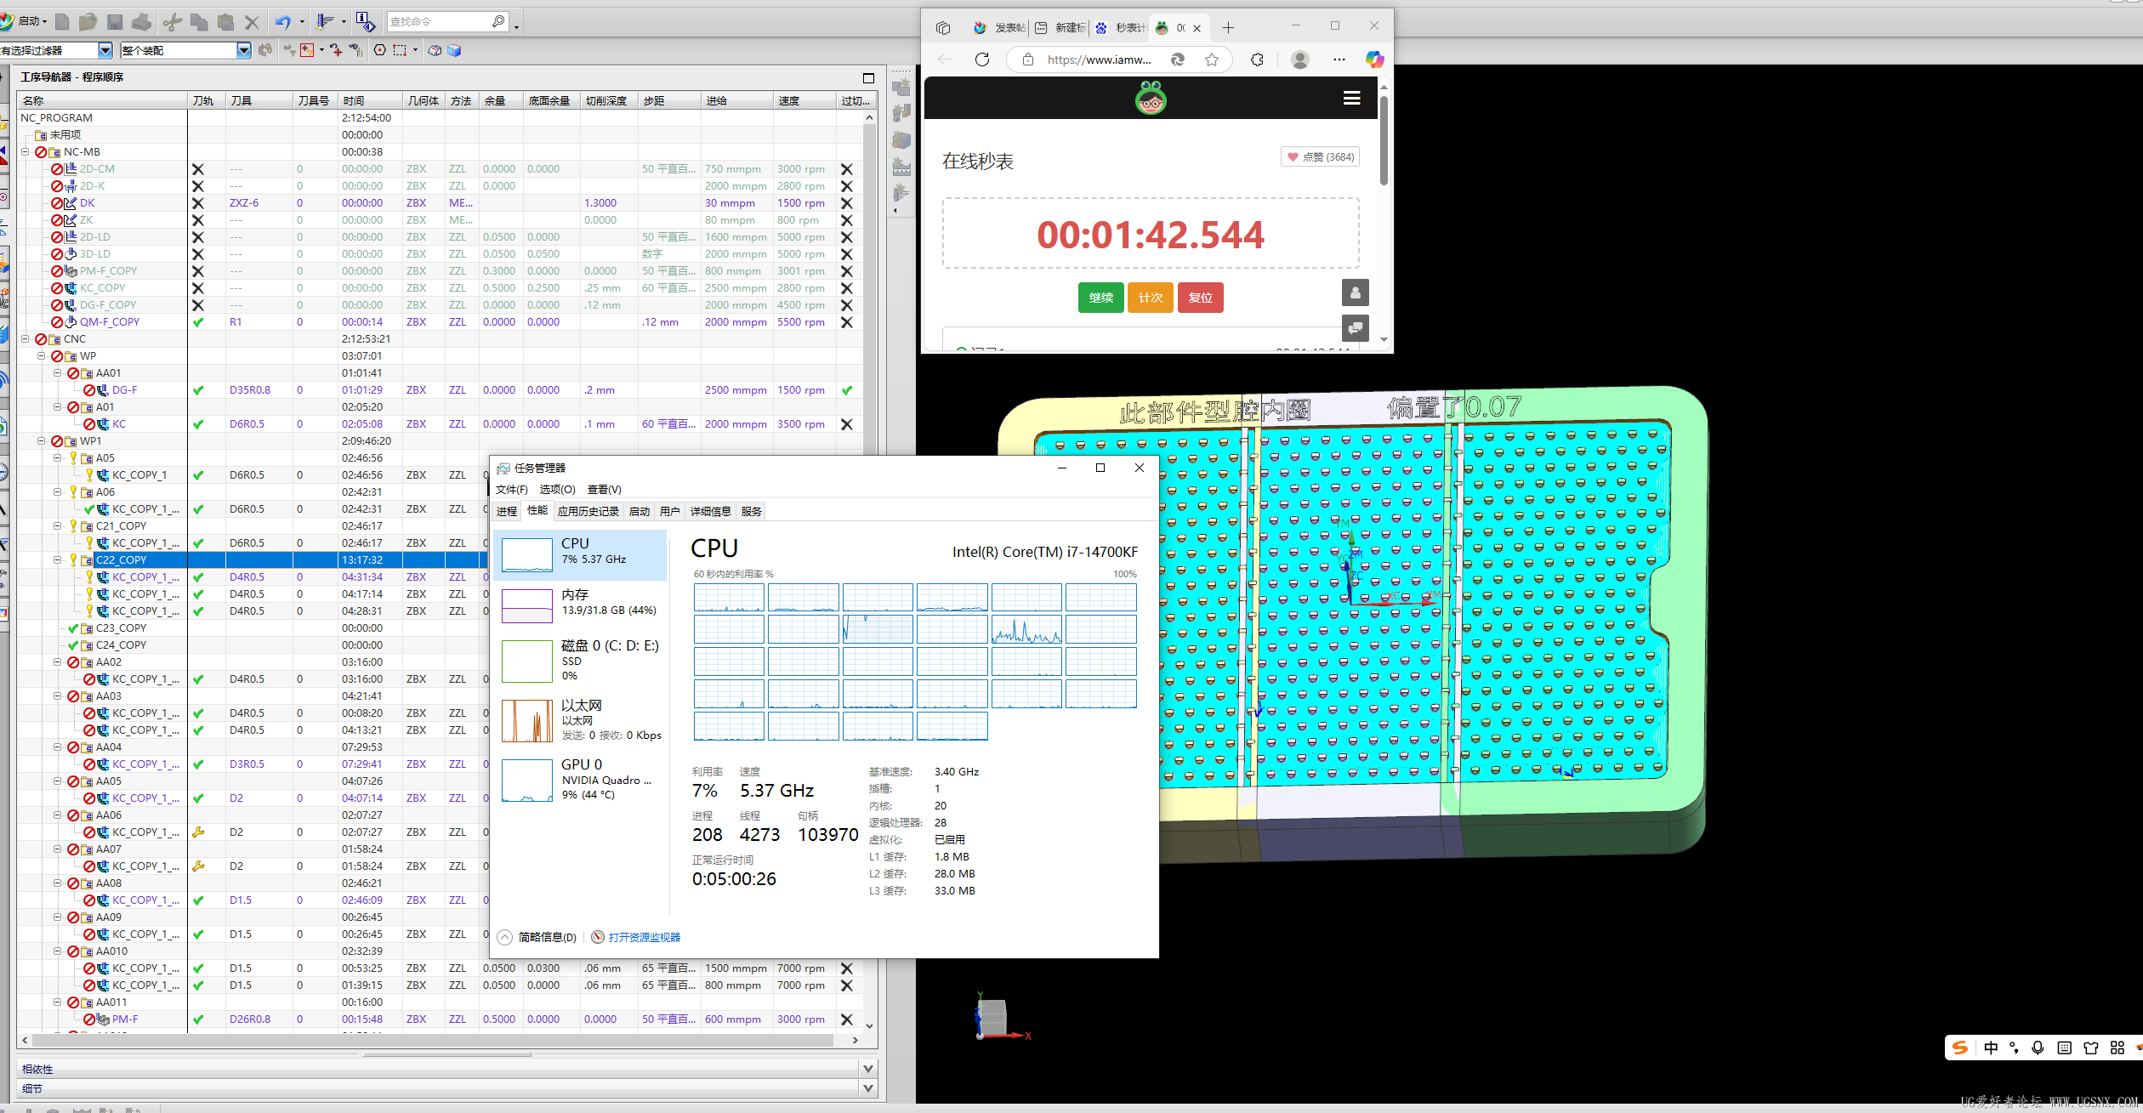Open the hamburger menu on stopwatch site
The width and height of the screenshot is (2143, 1113).
(1351, 99)
